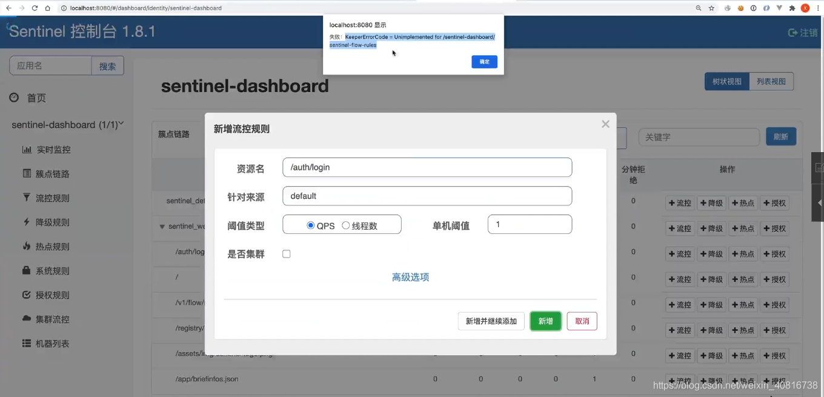
Task: Click +流控 in the /v1/flow row
Action: [x=680, y=305]
